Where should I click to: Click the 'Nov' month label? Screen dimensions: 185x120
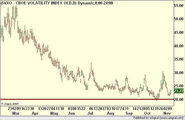pyautogui.click(x=167, y=114)
